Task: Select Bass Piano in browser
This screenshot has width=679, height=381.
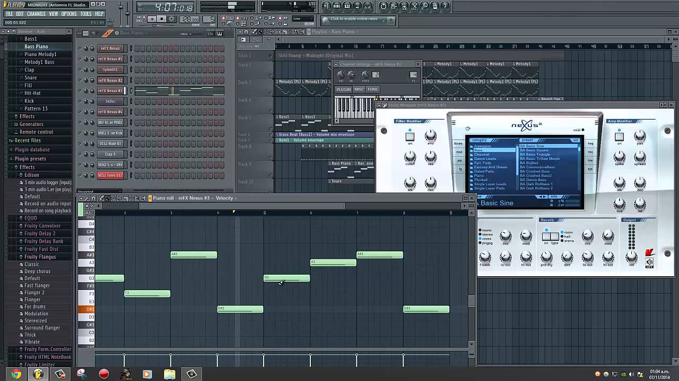Action: [x=36, y=47]
